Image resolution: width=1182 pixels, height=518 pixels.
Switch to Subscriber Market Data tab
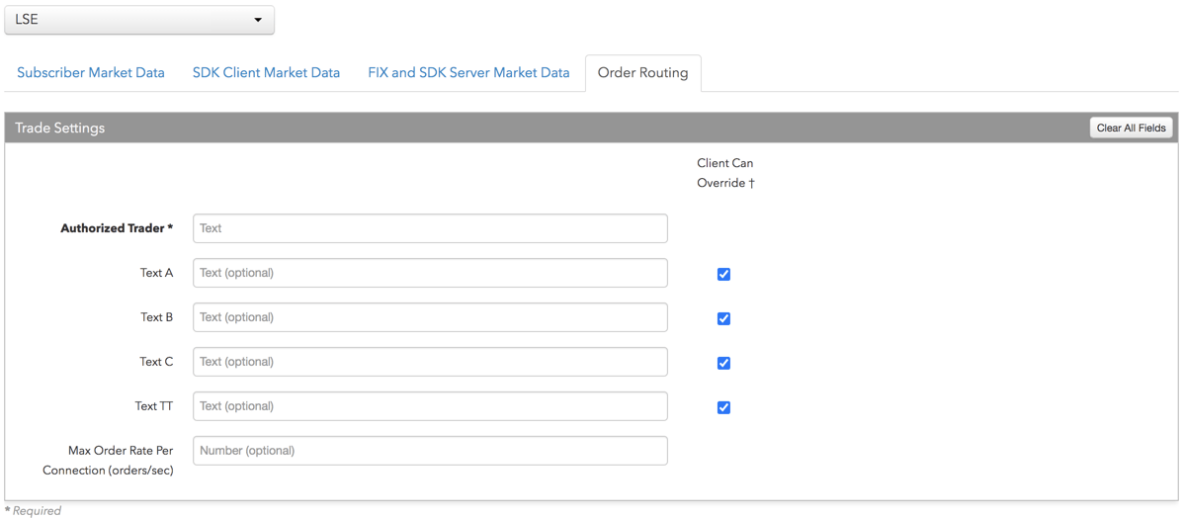point(91,73)
